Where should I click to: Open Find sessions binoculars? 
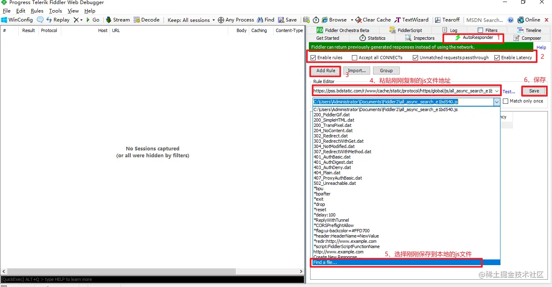pyautogui.click(x=265, y=19)
